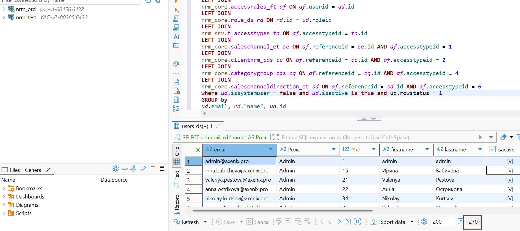Click the SQL editor settings gear
This screenshot has width=520, height=231.
coord(176,64)
